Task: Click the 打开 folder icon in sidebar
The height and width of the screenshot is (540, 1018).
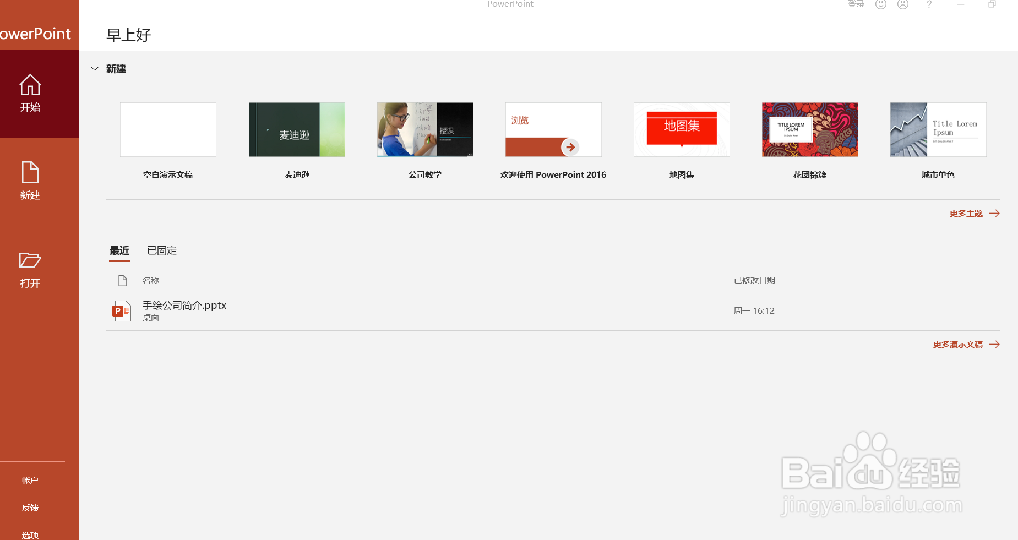Action: 30,260
